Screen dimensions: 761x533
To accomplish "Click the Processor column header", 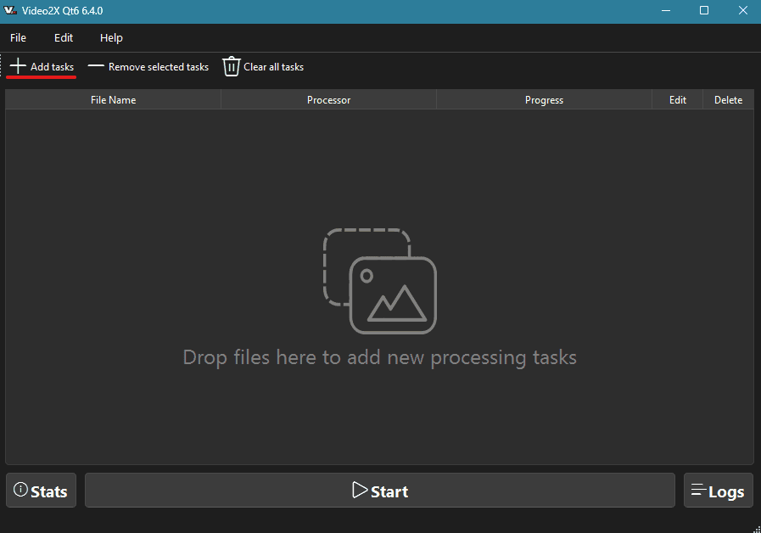I will tap(328, 100).
